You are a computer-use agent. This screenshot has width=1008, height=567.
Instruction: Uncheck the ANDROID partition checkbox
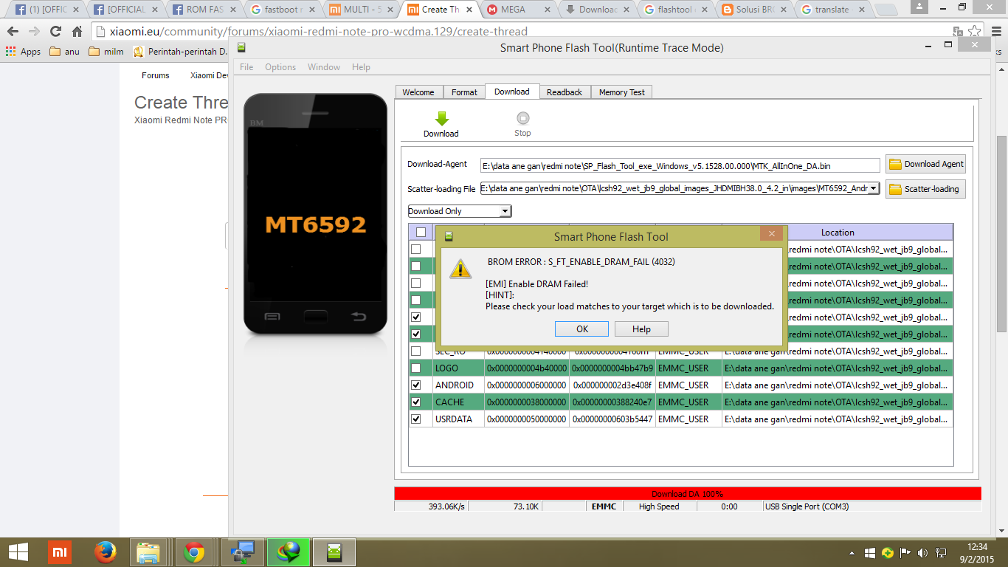(416, 385)
